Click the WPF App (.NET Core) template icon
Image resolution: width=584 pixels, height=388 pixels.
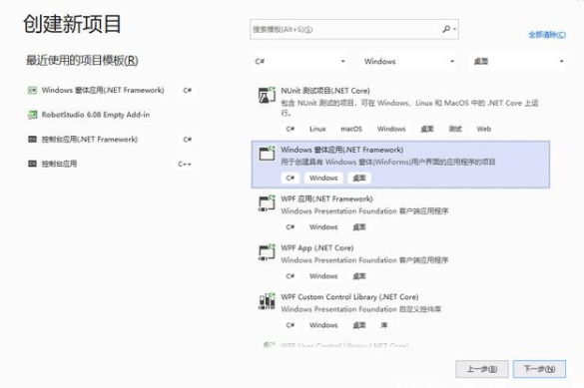tap(267, 252)
